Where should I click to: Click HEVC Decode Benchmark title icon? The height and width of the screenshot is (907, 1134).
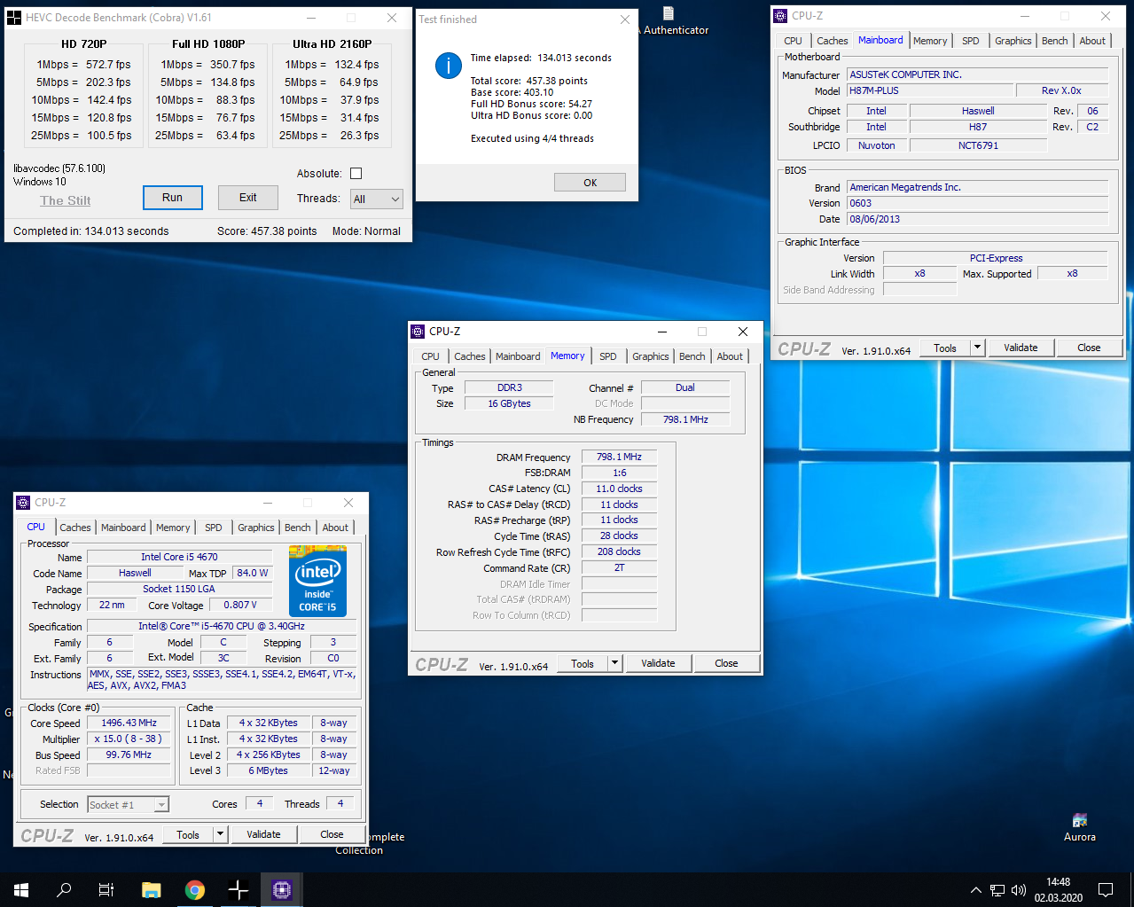[x=13, y=18]
